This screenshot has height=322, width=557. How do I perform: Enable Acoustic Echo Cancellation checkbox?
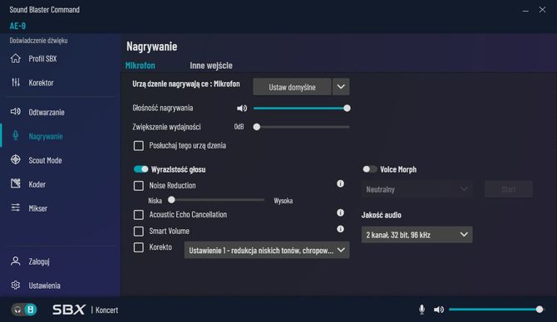[x=139, y=215]
